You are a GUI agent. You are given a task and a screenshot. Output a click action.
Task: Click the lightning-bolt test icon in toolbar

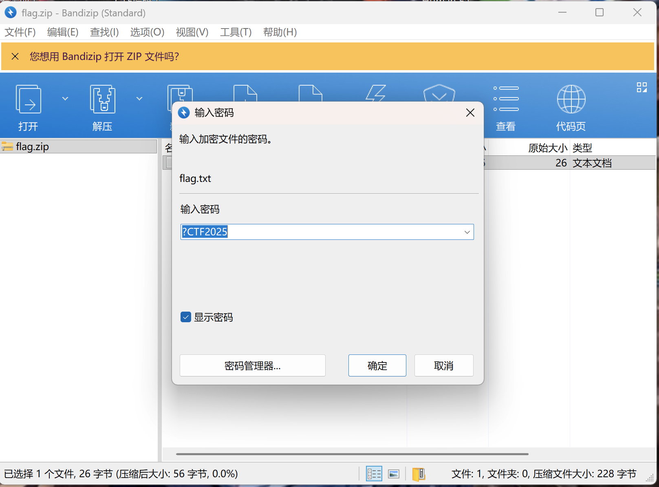pos(375,93)
